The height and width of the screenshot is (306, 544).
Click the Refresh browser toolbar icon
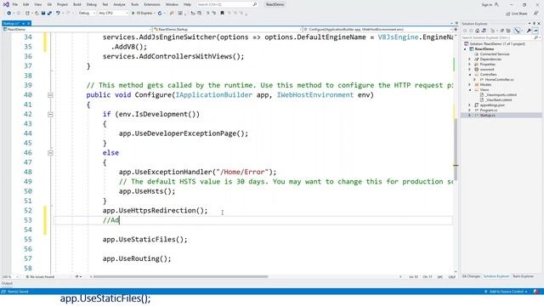tap(160, 14)
